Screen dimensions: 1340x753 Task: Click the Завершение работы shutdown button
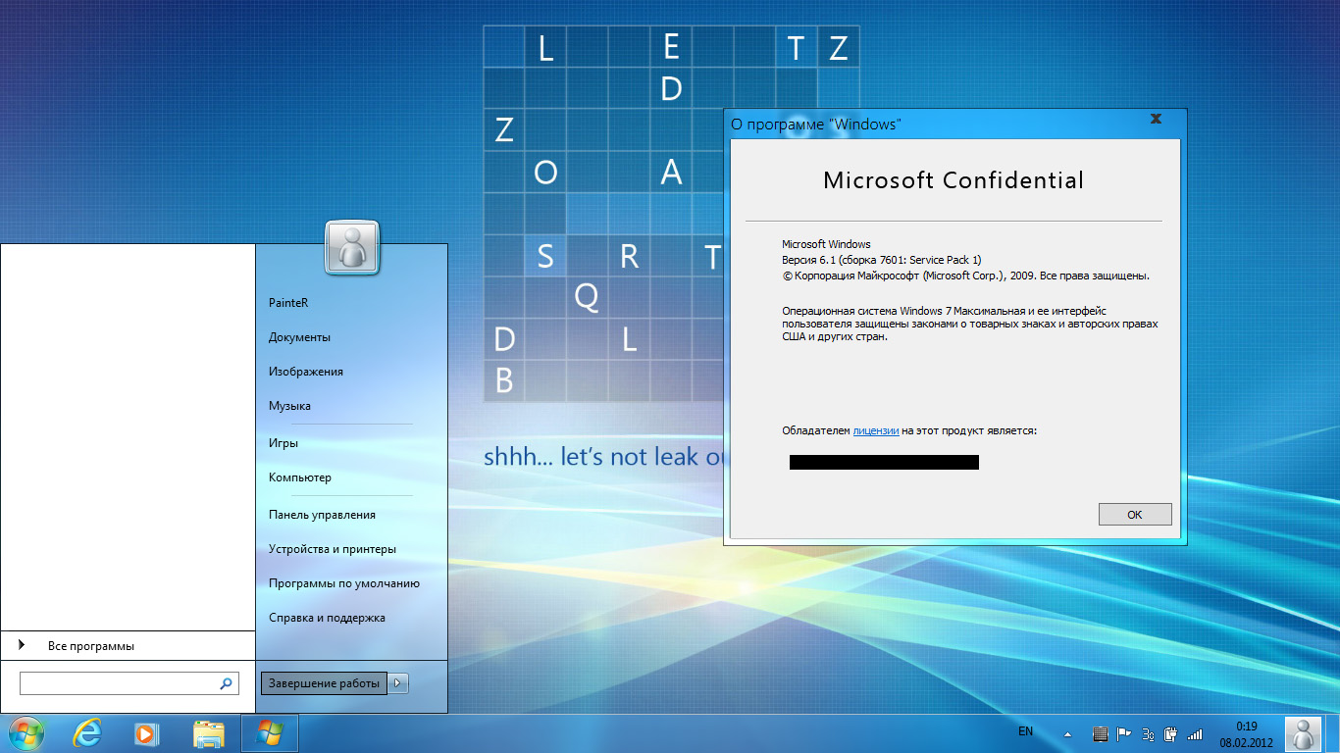click(x=324, y=683)
